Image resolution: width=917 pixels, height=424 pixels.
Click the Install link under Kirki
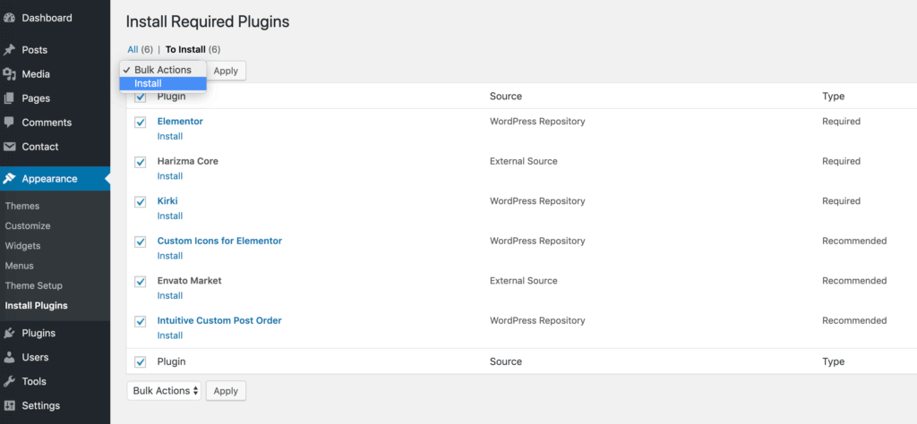170,216
